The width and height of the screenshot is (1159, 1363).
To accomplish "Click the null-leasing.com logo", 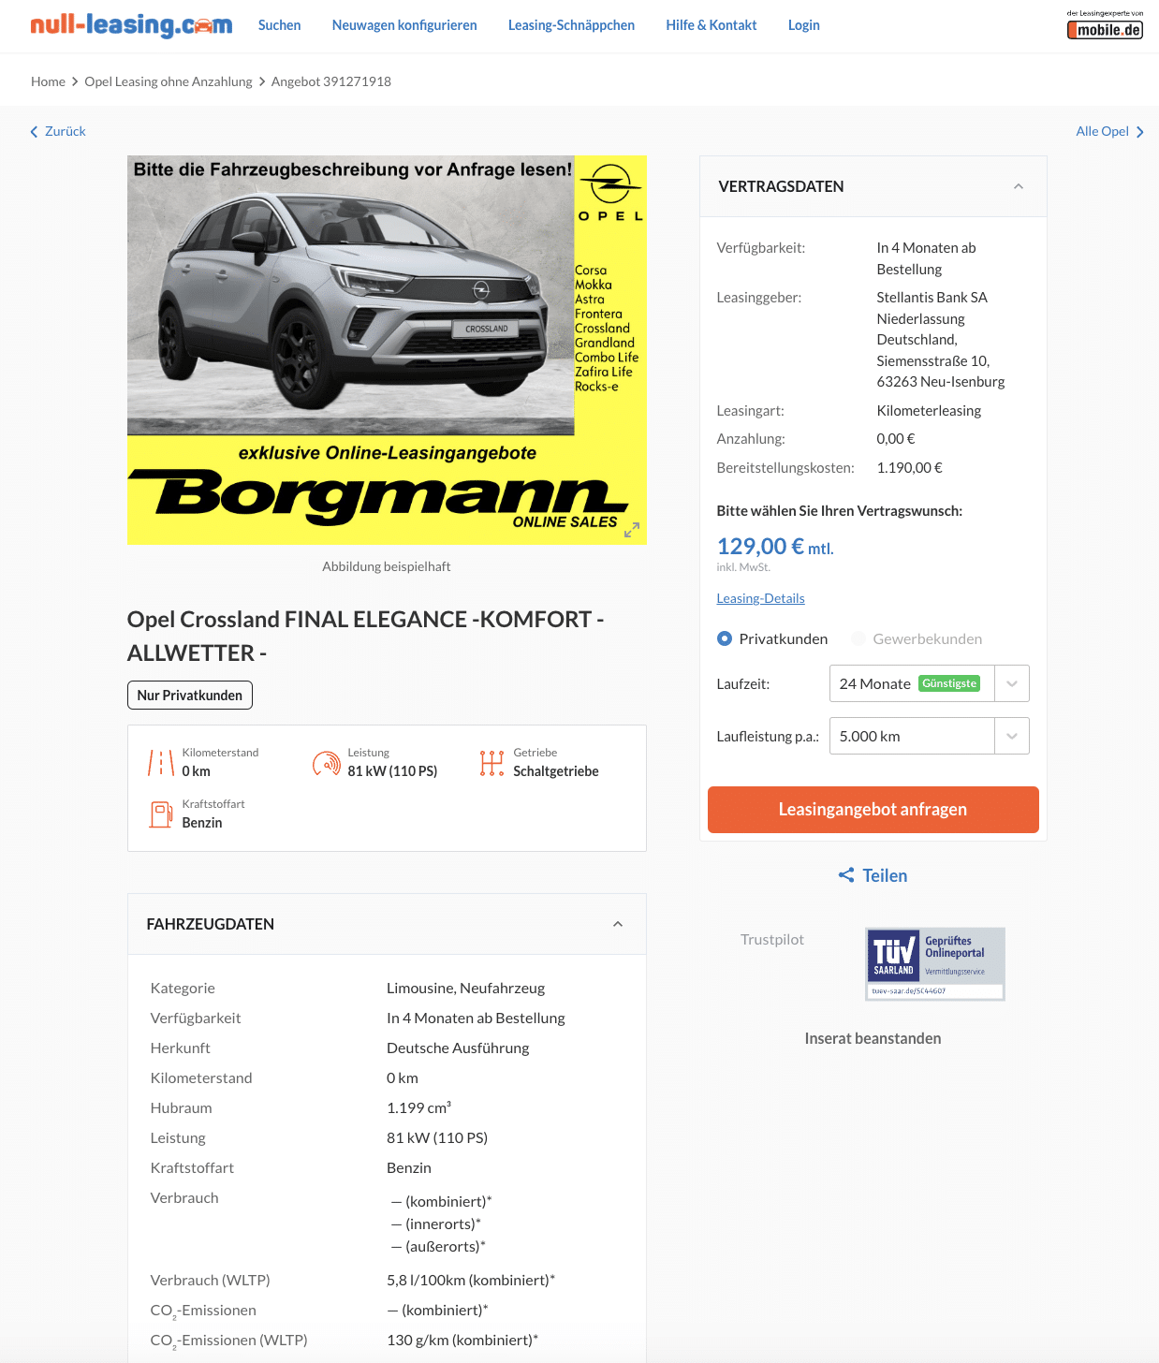I will click(x=131, y=25).
